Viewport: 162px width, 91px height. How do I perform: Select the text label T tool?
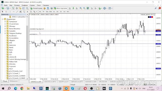pyautogui.click(x=31, y=12)
